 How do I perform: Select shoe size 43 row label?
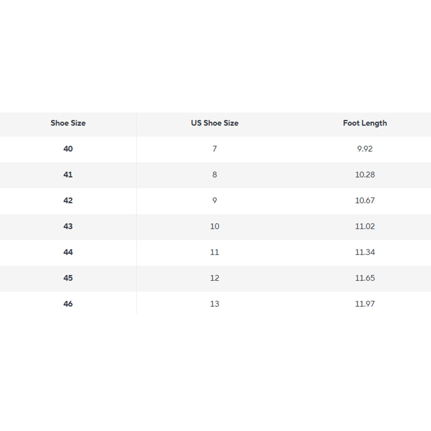(x=68, y=226)
